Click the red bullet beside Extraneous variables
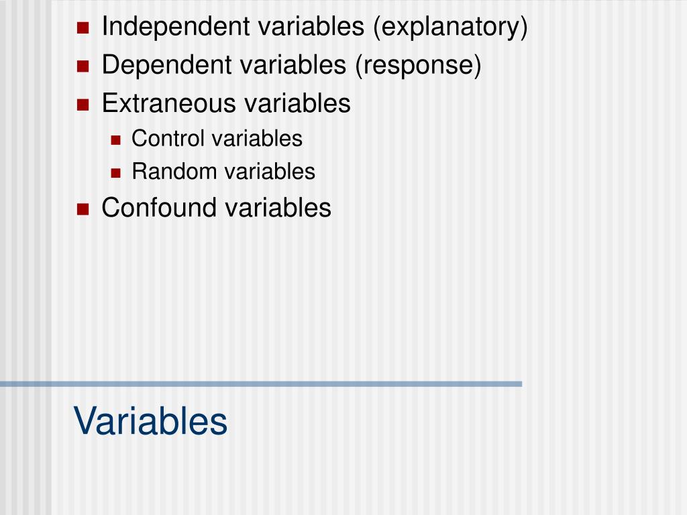Screen dimensions: 687x515 tap(83, 105)
